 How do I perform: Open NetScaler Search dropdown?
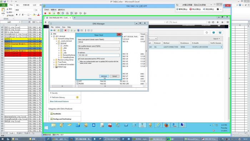(216, 39)
